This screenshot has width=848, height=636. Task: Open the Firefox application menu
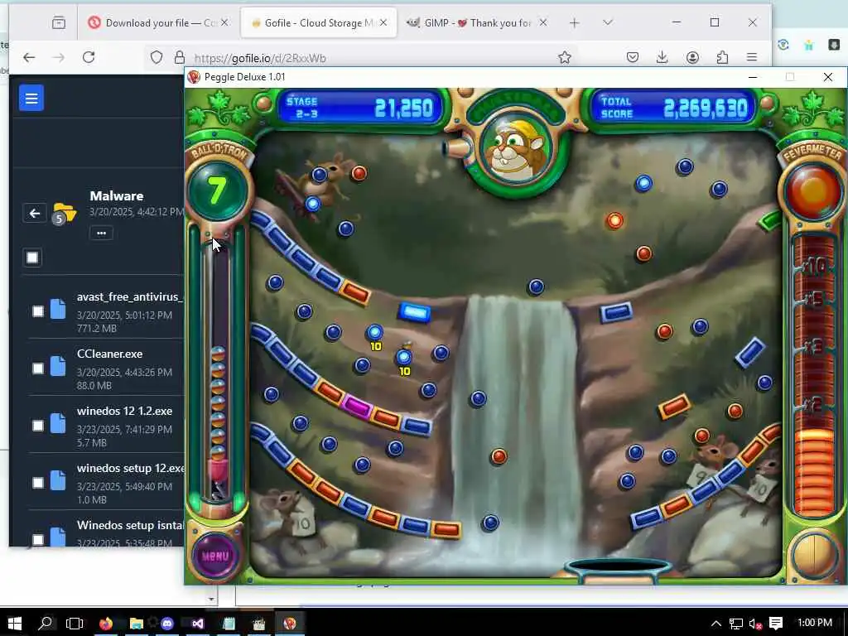click(x=752, y=57)
